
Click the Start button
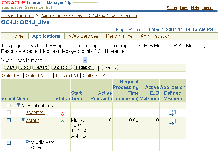(10, 67)
